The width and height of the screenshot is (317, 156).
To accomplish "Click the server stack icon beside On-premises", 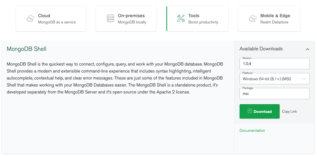I will (x=111, y=19).
